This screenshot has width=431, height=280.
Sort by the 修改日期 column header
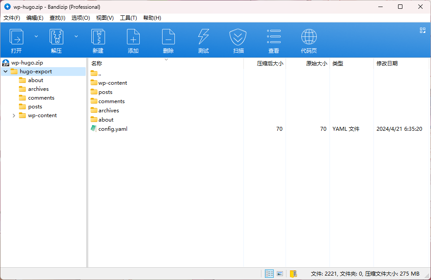[387, 64]
